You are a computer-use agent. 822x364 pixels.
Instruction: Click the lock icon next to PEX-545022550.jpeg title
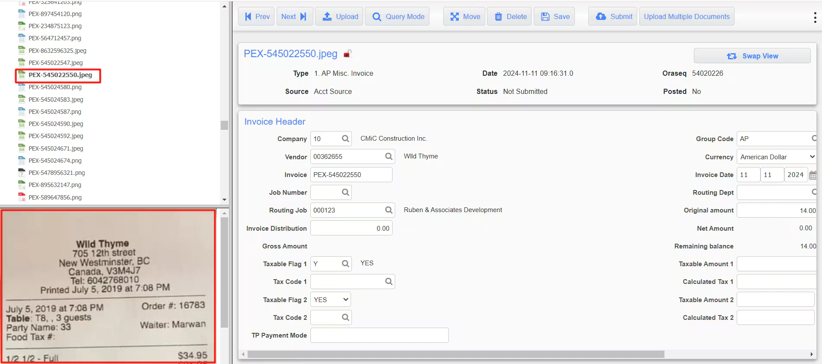coord(348,54)
